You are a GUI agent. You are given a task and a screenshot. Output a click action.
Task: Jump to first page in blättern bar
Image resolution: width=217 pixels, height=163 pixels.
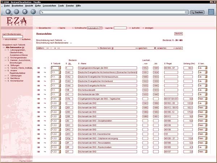48,48
